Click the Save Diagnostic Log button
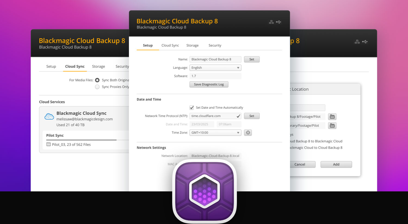 [x=209, y=84]
